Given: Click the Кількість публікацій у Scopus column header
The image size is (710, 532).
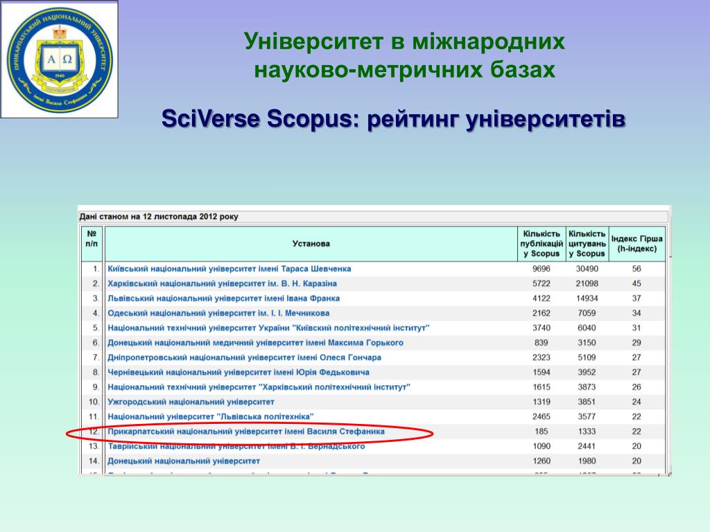Looking at the screenshot, I should pos(542,244).
